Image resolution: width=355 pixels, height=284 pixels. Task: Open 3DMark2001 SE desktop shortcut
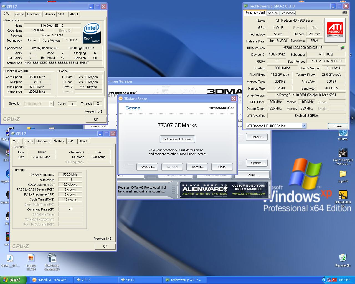pyautogui.click(x=343, y=199)
